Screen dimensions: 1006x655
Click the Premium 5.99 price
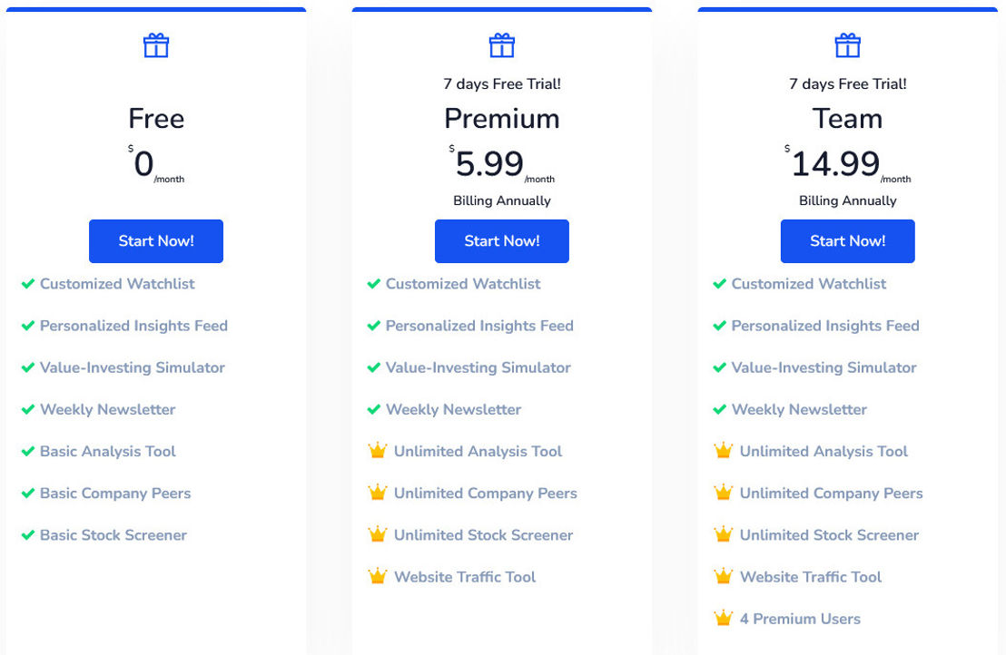489,163
